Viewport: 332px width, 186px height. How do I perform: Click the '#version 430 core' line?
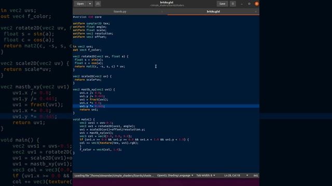point(87,17)
